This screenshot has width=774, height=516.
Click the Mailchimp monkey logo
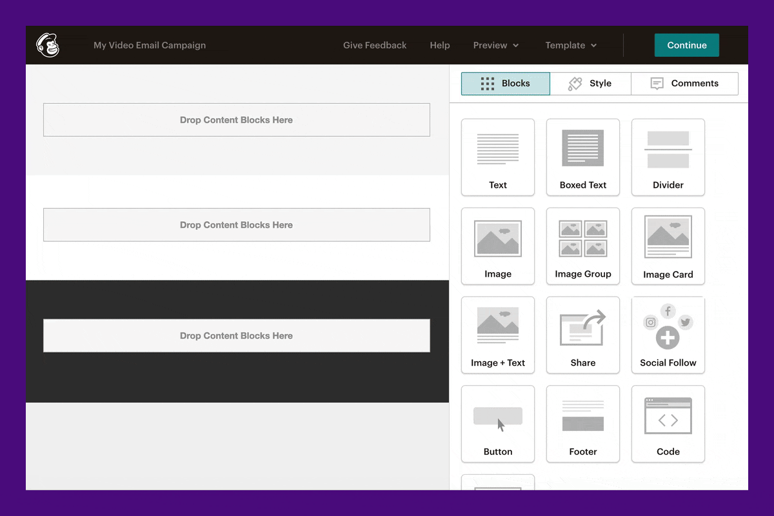coord(48,45)
